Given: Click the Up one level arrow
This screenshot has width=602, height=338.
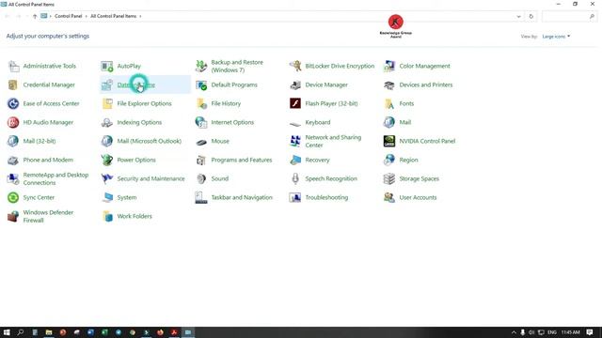Looking at the screenshot, I should tap(35, 16).
